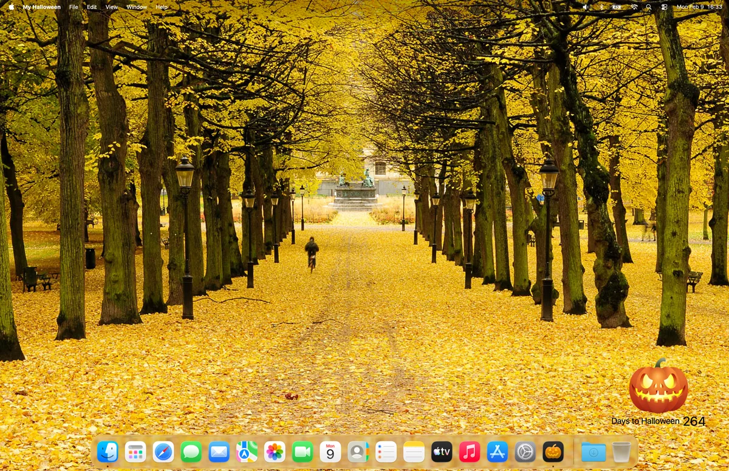
Task: Open the Bluetooth status menu
Action: 602,7
